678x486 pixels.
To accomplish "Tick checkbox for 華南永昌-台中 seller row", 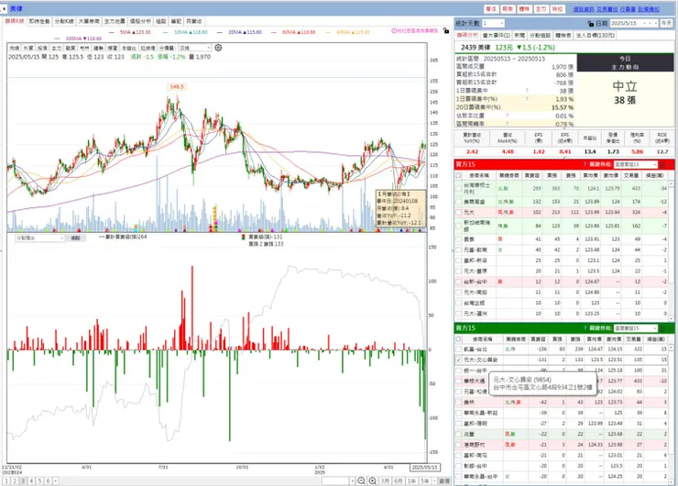I will point(458,477).
